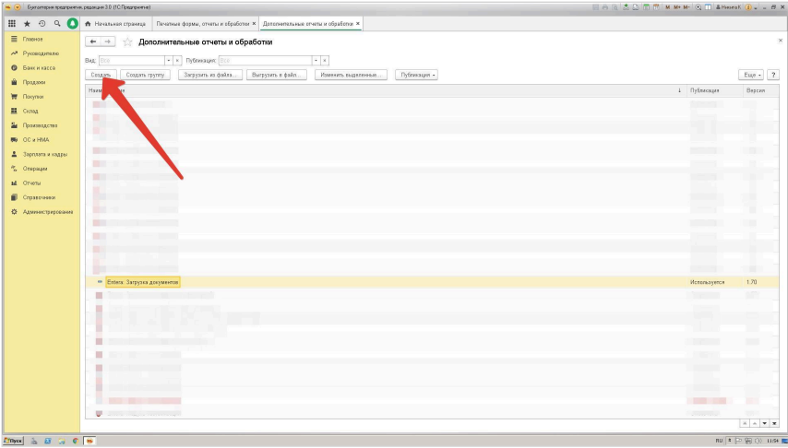Viewport: 788px width, 448px height.
Task: Click the M- button in title bar
Action: (x=687, y=7)
